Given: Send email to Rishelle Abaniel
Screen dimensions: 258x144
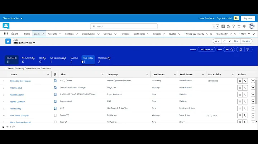Looking at the screenshot, I should [240, 94].
